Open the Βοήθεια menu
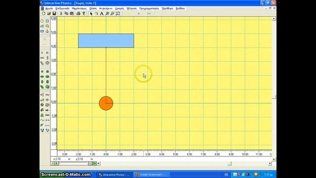The image size is (316, 178). click(x=180, y=8)
